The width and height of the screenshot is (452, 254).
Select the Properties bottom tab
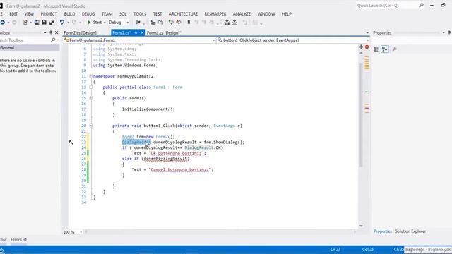click(383, 231)
